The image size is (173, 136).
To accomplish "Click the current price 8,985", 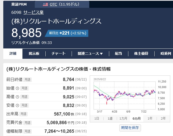I will point(26,33).
